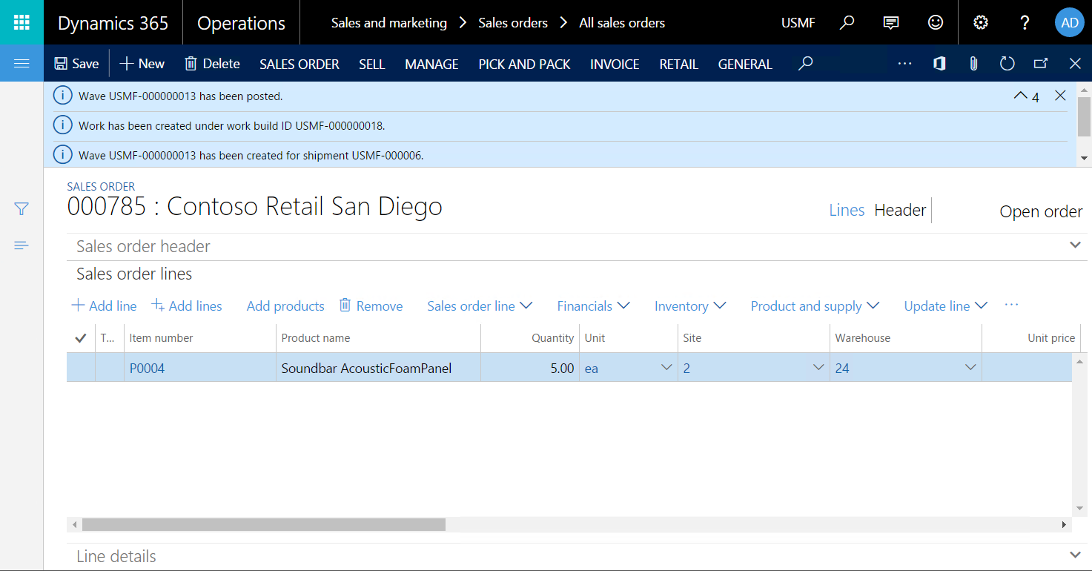
Task: Open the related information list icon
Action: pyautogui.click(x=21, y=245)
